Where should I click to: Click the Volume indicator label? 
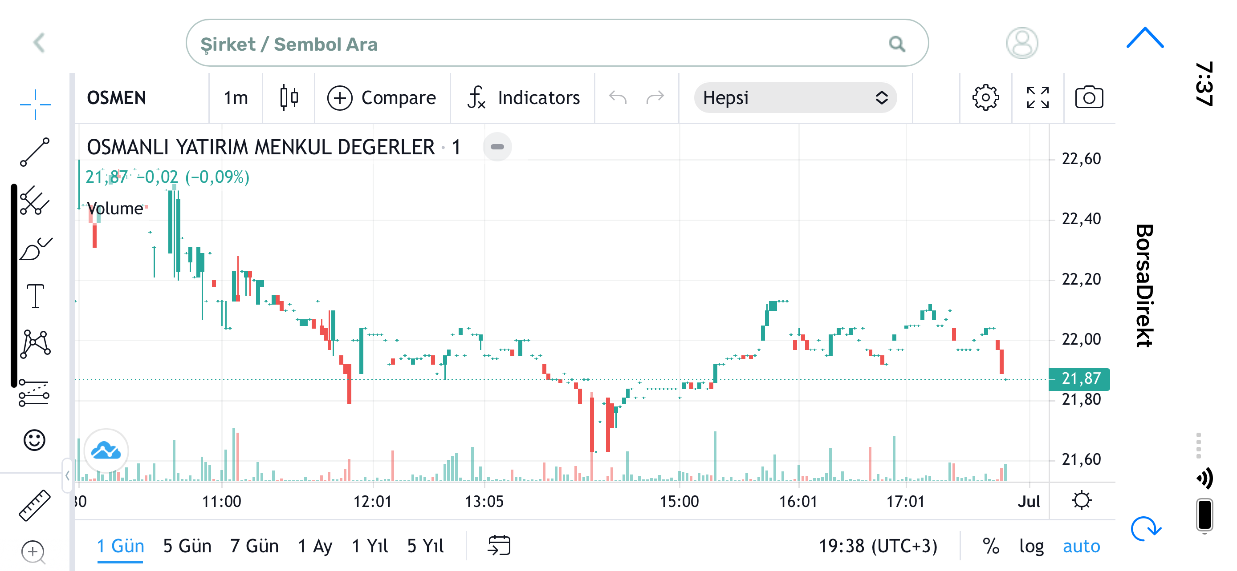point(115,209)
